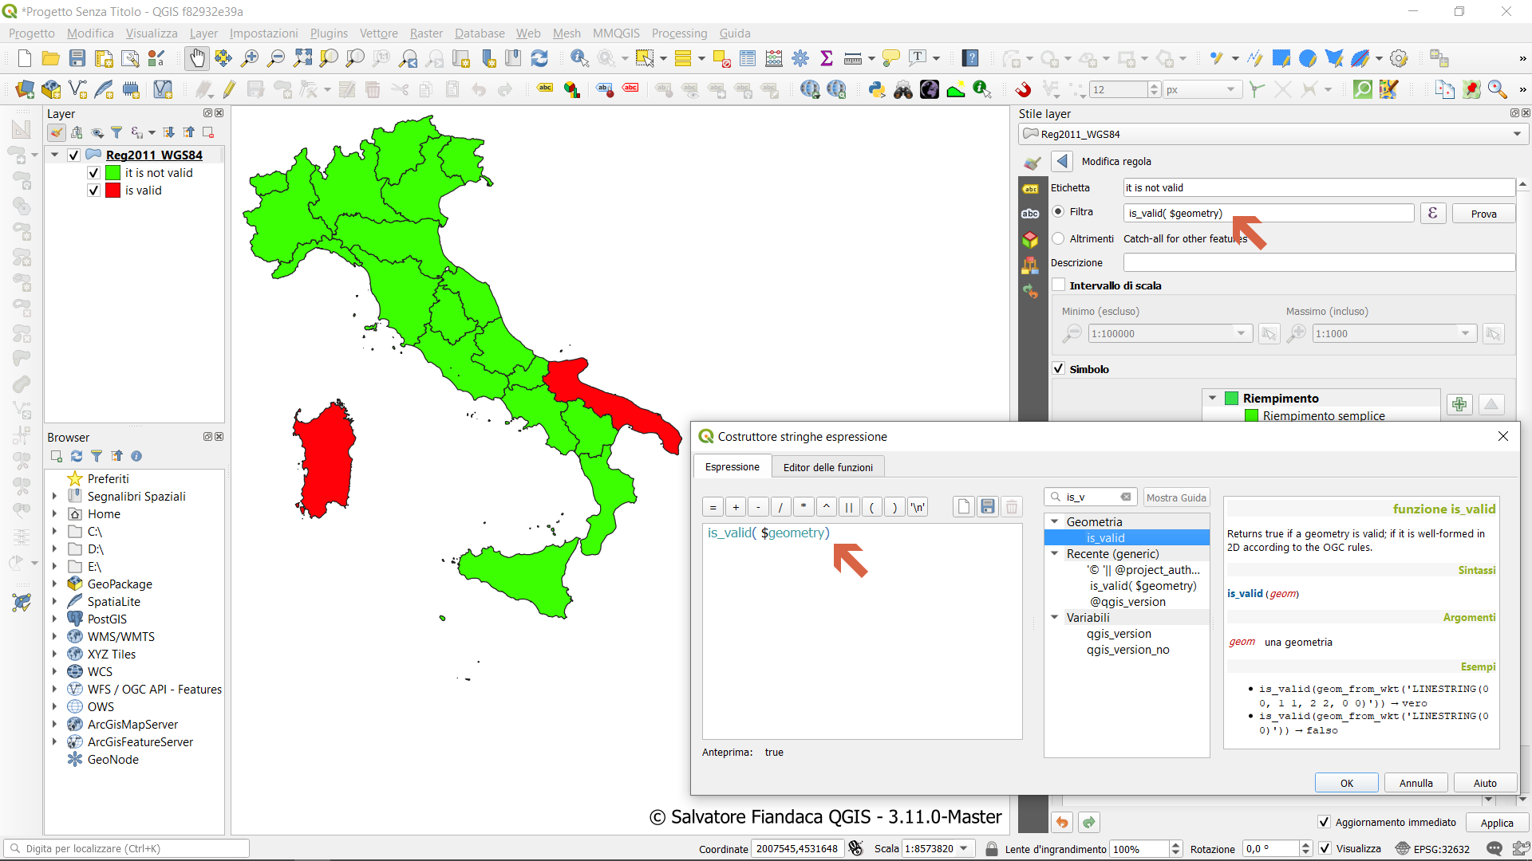
Task: Expand the GeoPackage browser node
Action: [x=54, y=584]
